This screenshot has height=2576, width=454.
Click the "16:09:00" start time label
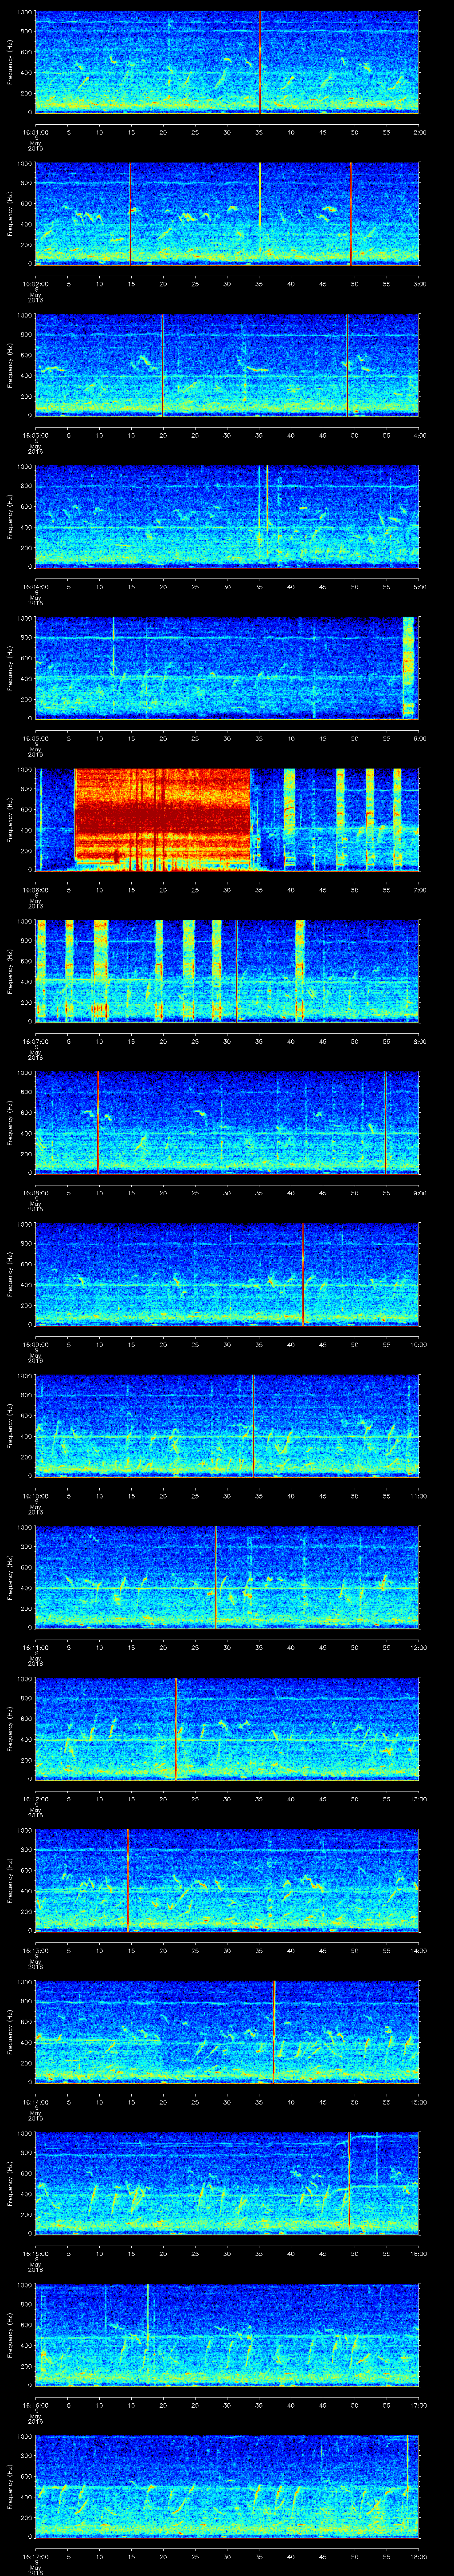tap(36, 1344)
